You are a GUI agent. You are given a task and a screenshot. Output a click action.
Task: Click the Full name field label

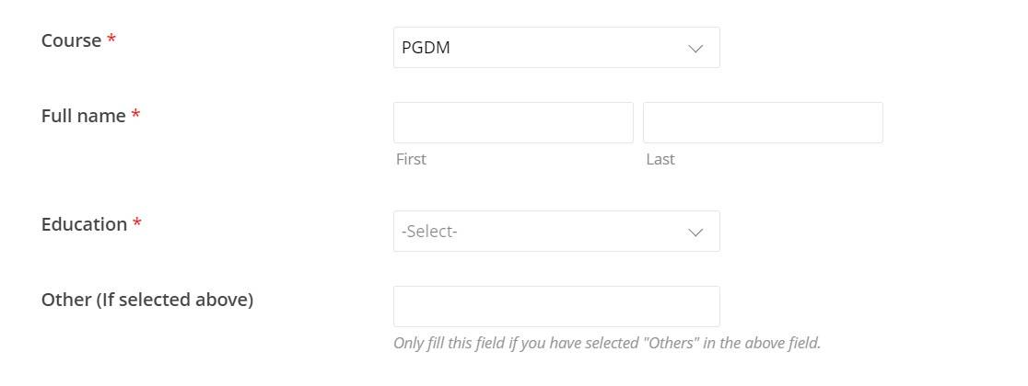click(83, 116)
